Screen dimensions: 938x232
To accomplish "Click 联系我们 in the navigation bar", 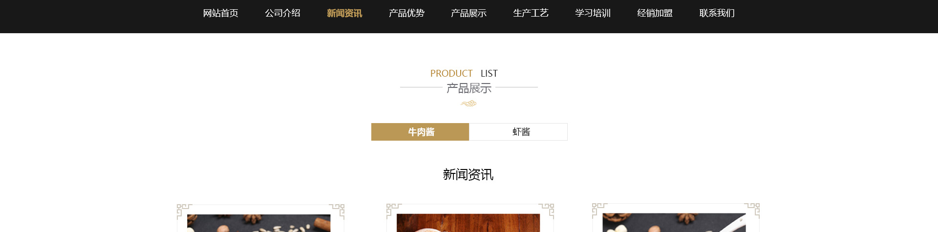I will pyautogui.click(x=717, y=13).
